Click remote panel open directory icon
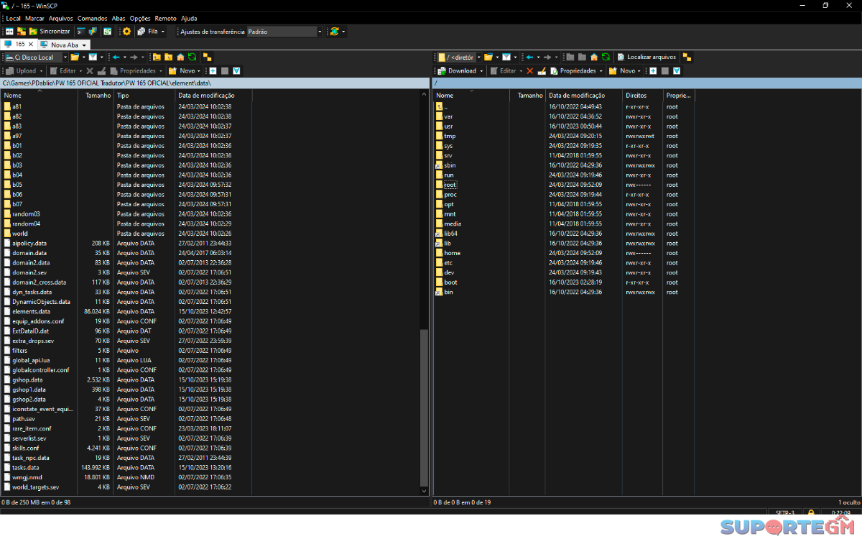The height and width of the screenshot is (539, 862). (x=488, y=57)
